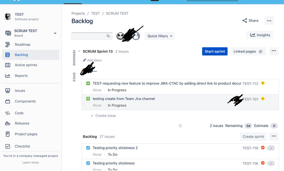Collapse the SCRUM Sprint 13 section

coord(79,51)
